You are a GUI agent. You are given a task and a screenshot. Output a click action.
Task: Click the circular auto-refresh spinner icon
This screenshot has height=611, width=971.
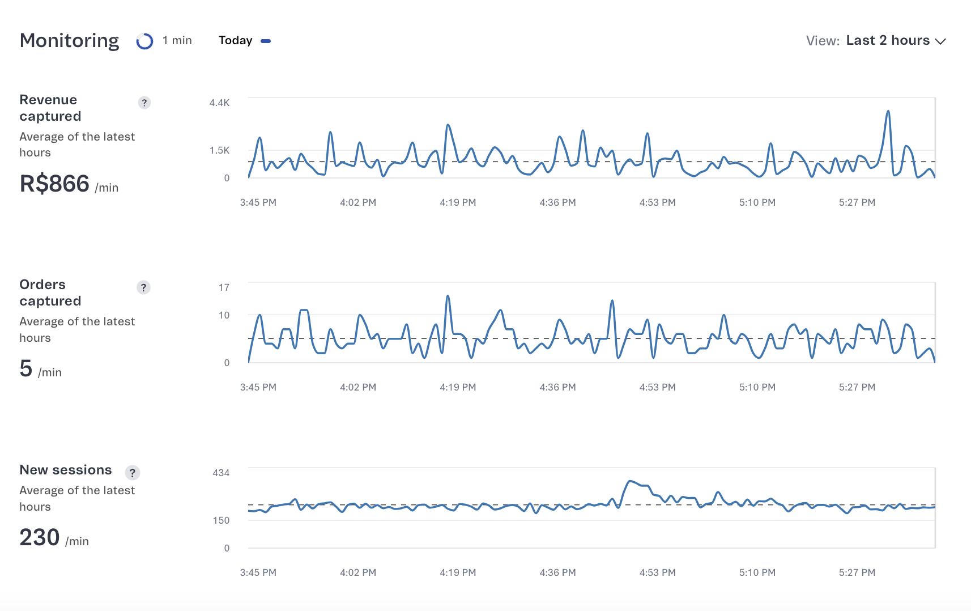(144, 41)
